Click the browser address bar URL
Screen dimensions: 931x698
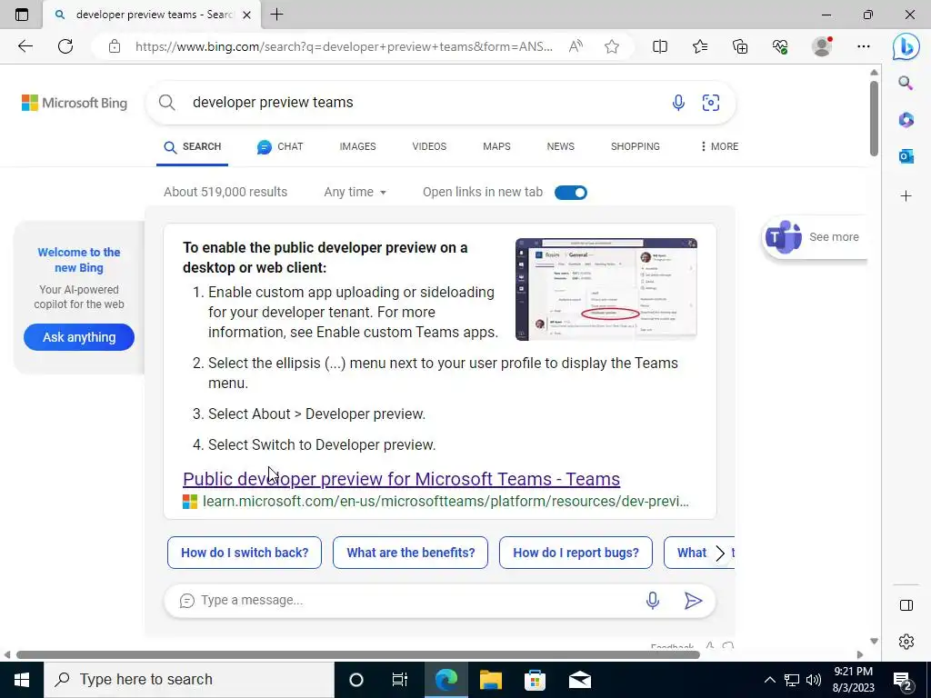pyautogui.click(x=344, y=46)
